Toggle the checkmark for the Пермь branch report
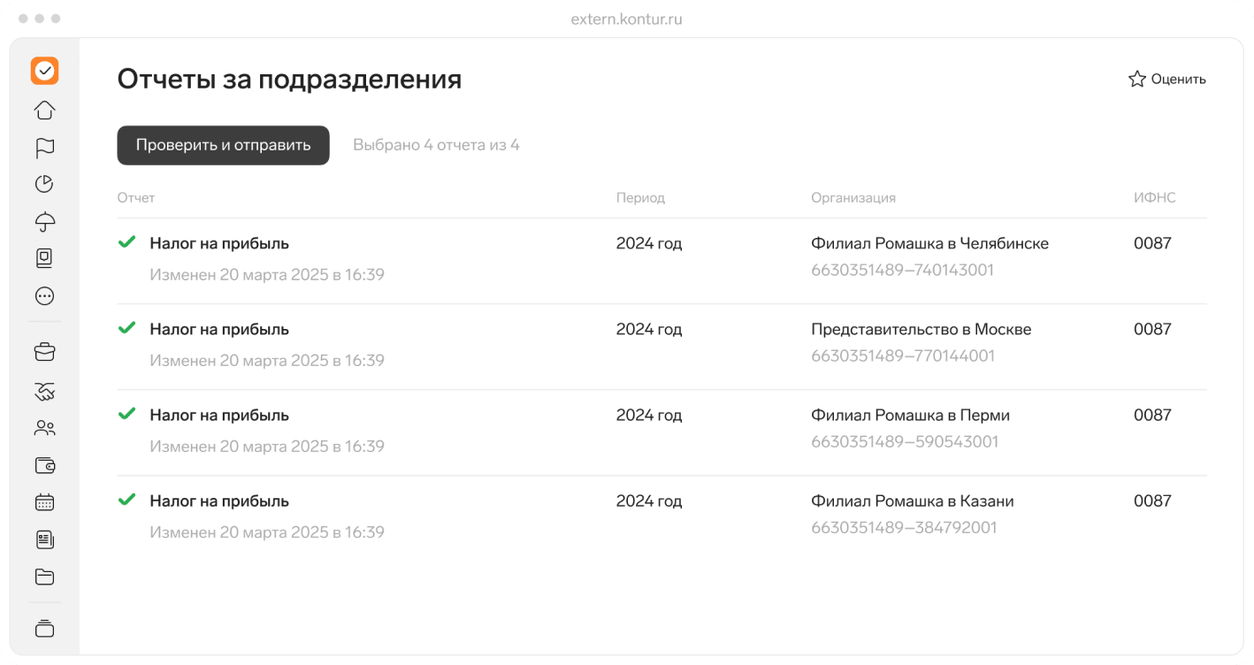Image resolution: width=1254 pixels, height=665 pixels. pyautogui.click(x=126, y=414)
